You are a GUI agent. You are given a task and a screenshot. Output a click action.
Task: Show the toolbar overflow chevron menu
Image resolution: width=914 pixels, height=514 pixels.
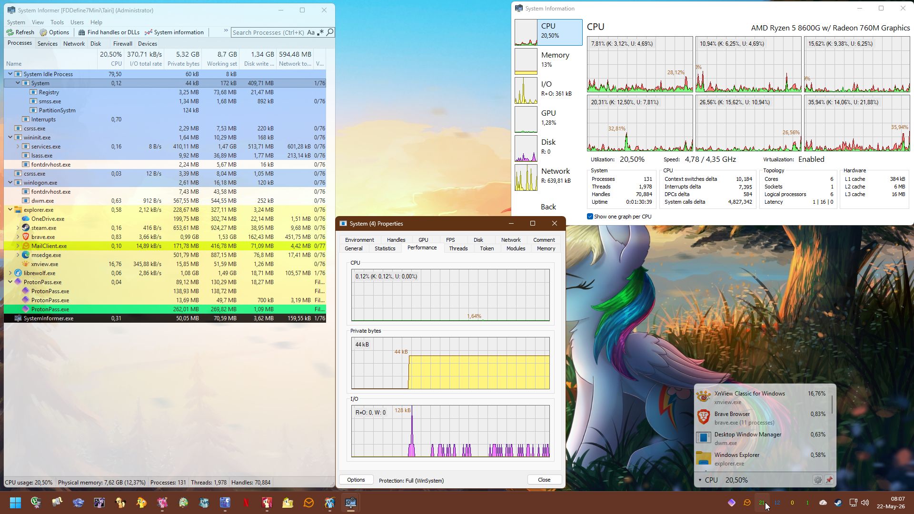(x=226, y=31)
